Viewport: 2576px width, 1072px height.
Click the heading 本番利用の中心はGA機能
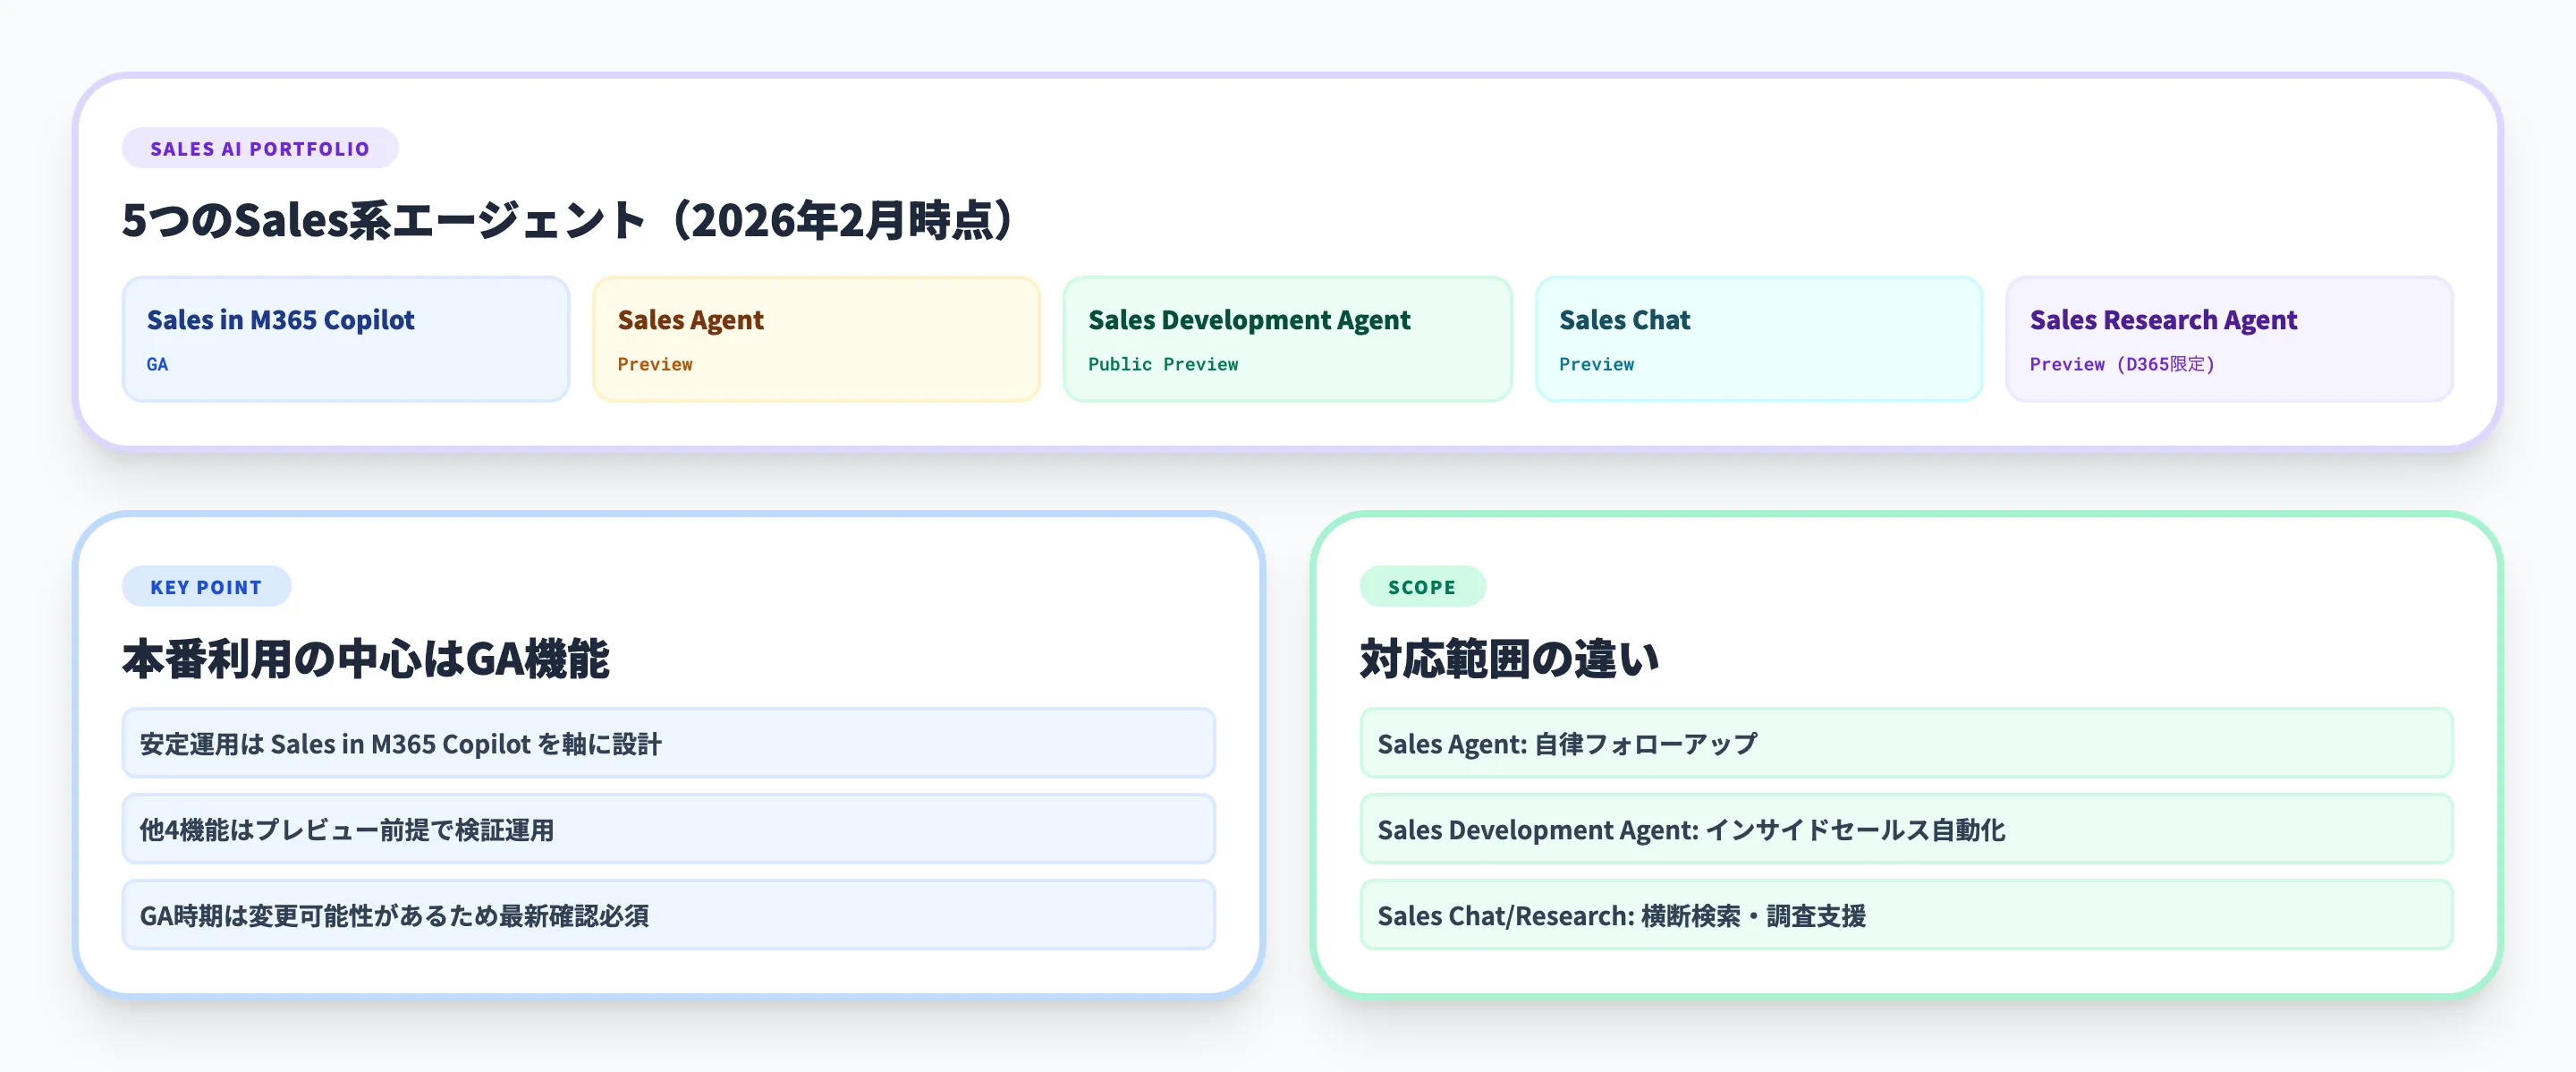click(367, 659)
